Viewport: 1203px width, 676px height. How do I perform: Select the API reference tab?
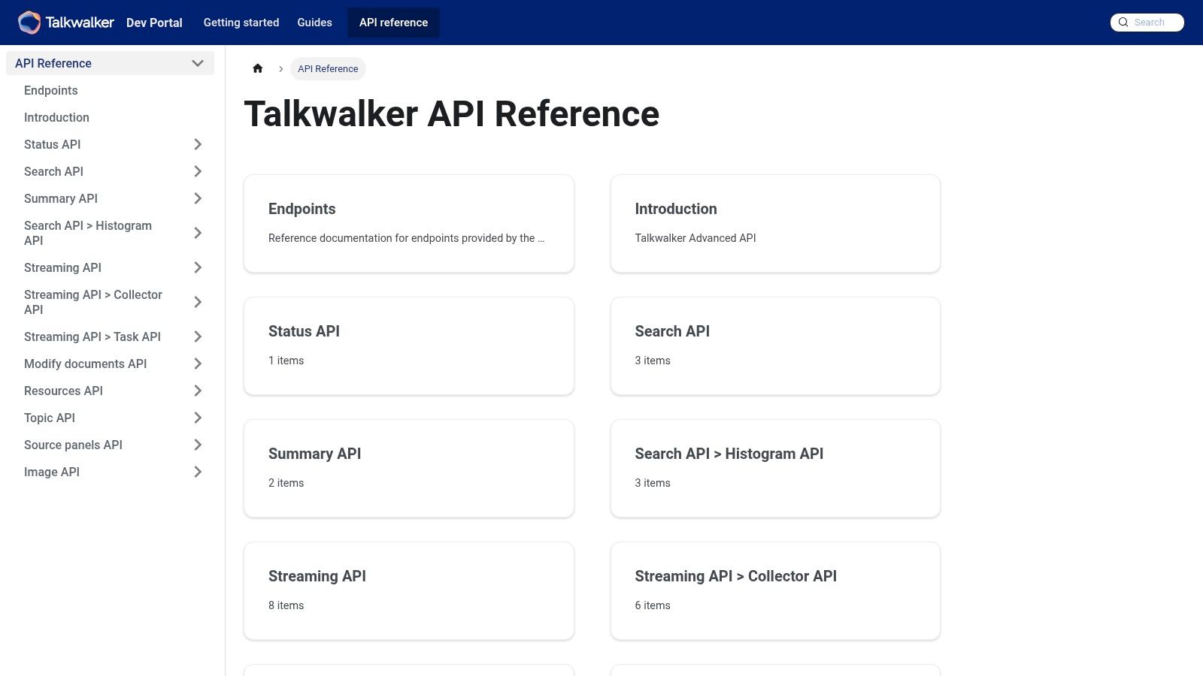tap(392, 23)
